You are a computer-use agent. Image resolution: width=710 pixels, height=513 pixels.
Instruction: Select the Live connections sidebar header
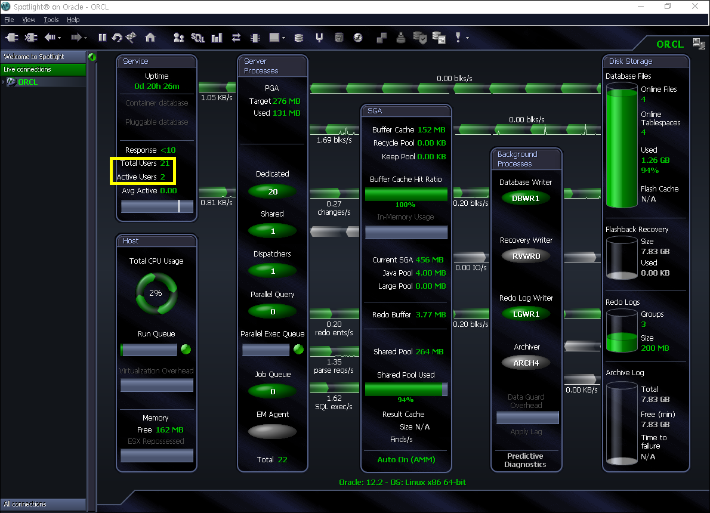44,69
